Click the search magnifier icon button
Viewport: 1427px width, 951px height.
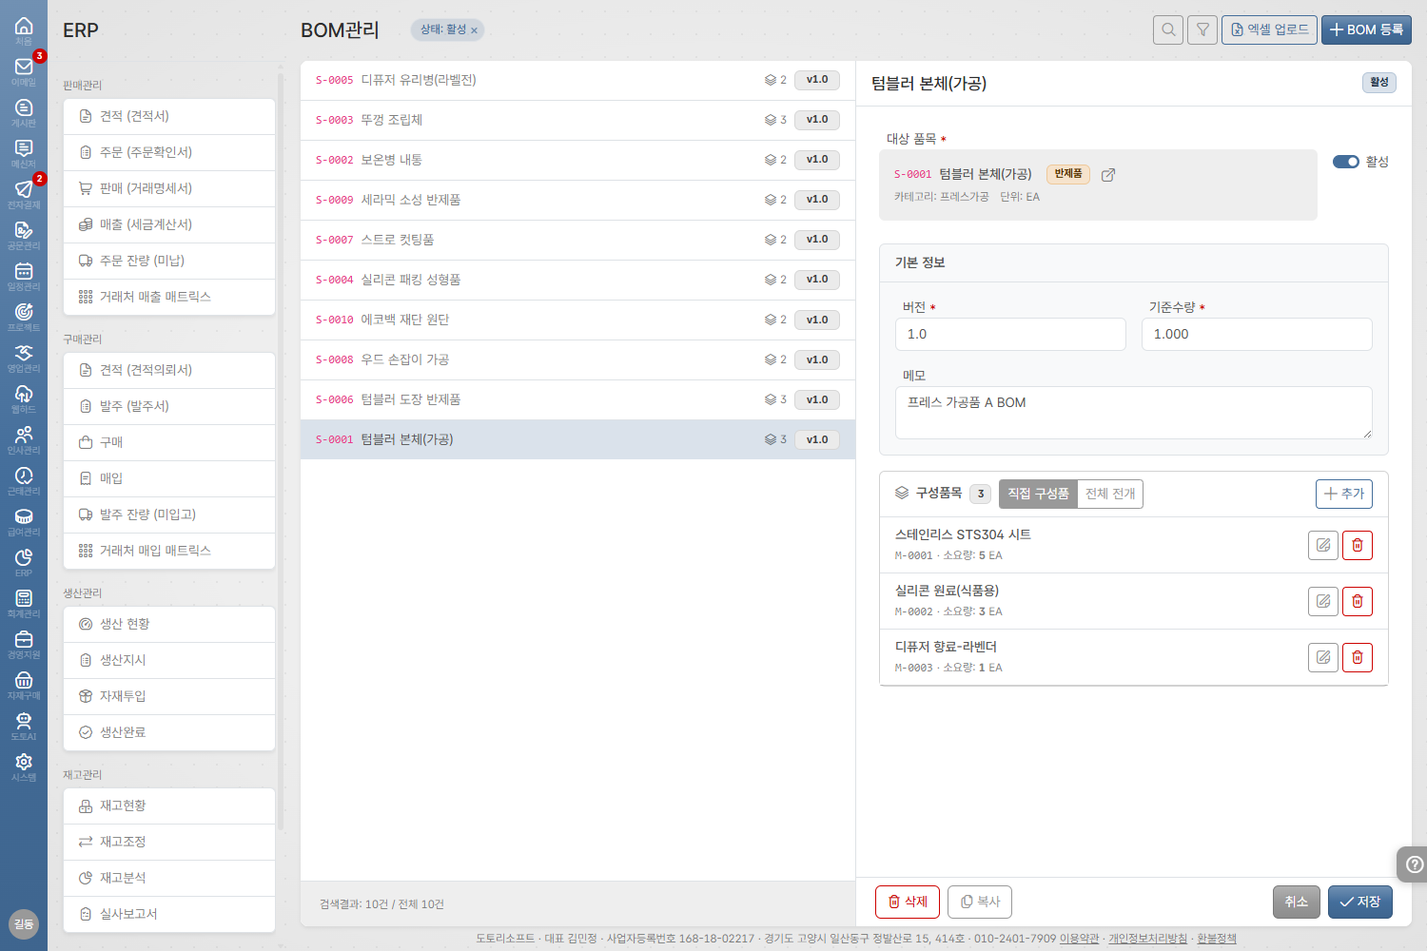(x=1168, y=29)
